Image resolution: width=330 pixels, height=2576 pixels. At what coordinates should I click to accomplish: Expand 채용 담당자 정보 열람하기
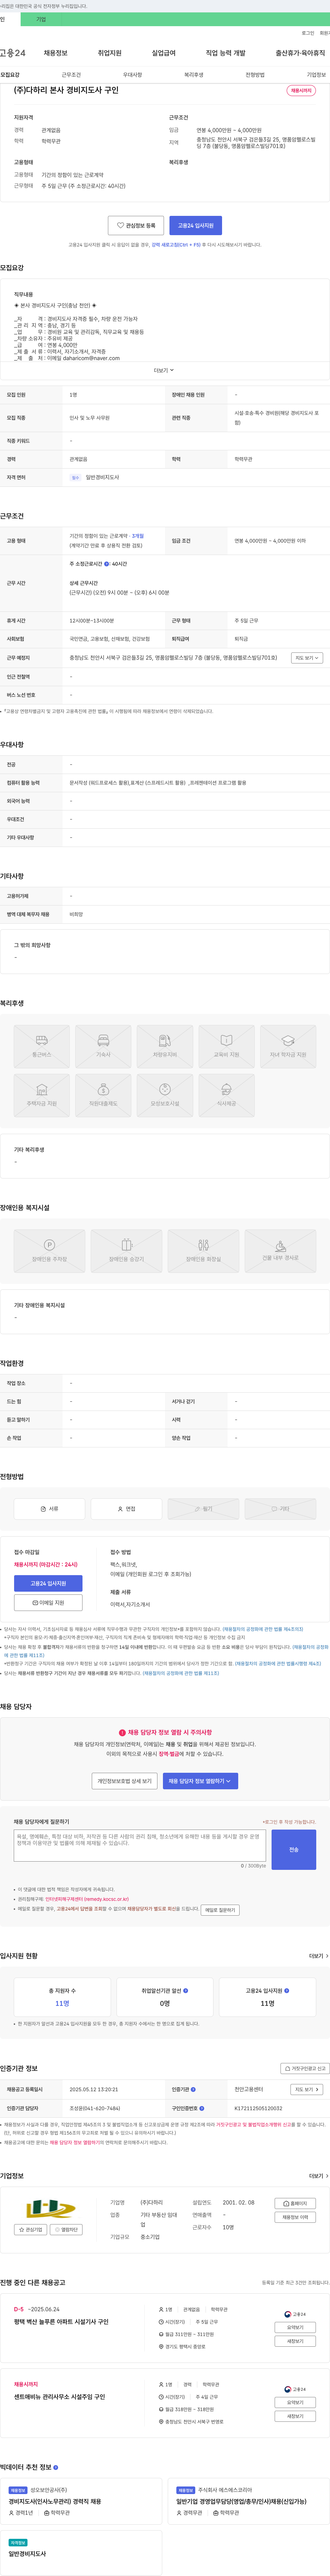[200, 1781]
